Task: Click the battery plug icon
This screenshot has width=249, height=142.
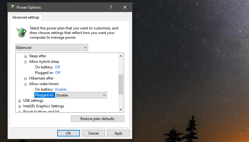Action: pos(21,32)
